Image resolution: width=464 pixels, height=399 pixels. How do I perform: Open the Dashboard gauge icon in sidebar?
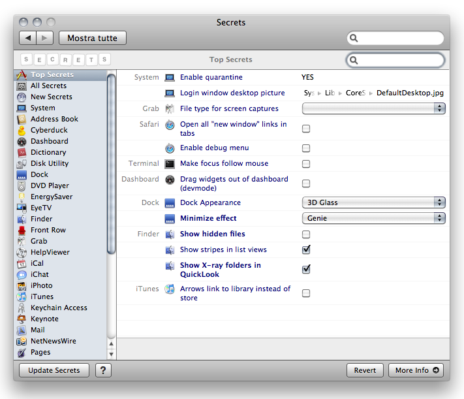[22, 141]
